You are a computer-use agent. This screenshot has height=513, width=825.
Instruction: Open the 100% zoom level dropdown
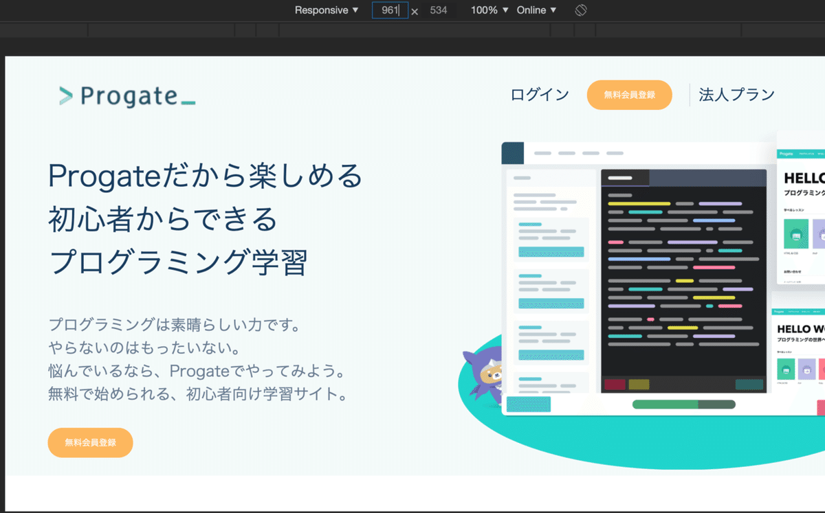(x=489, y=10)
